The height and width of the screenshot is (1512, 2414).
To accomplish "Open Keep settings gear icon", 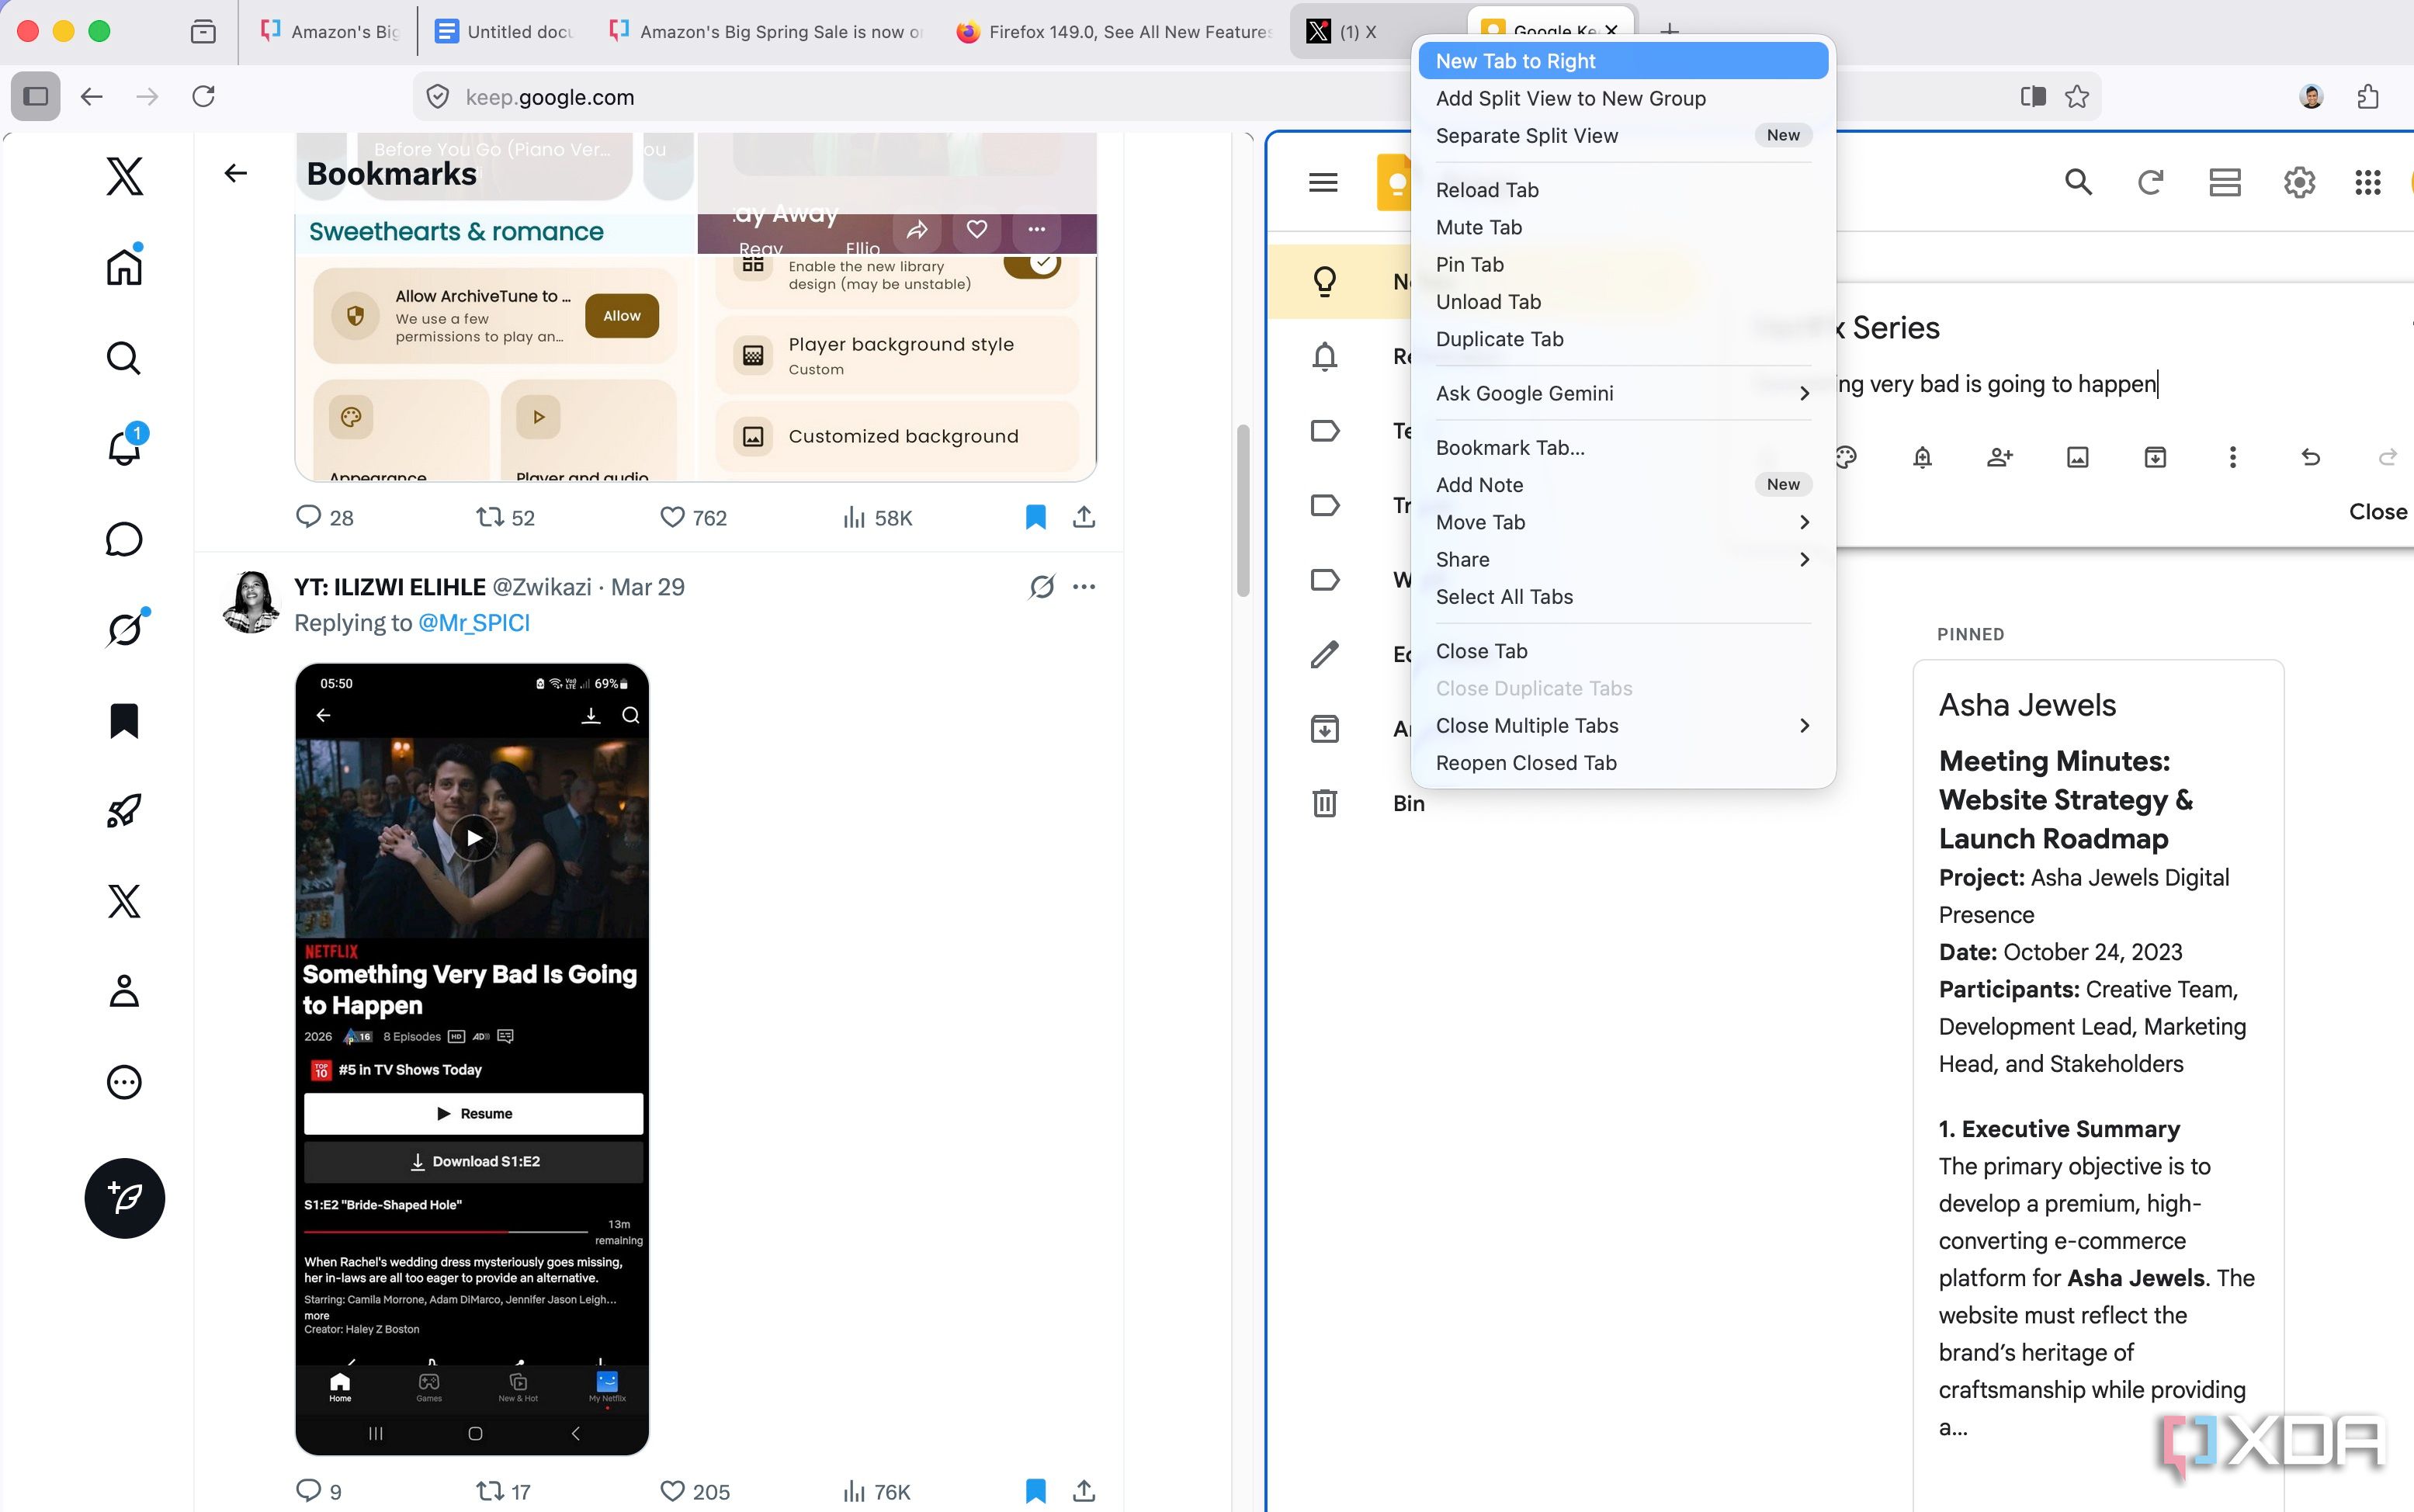I will point(2299,182).
